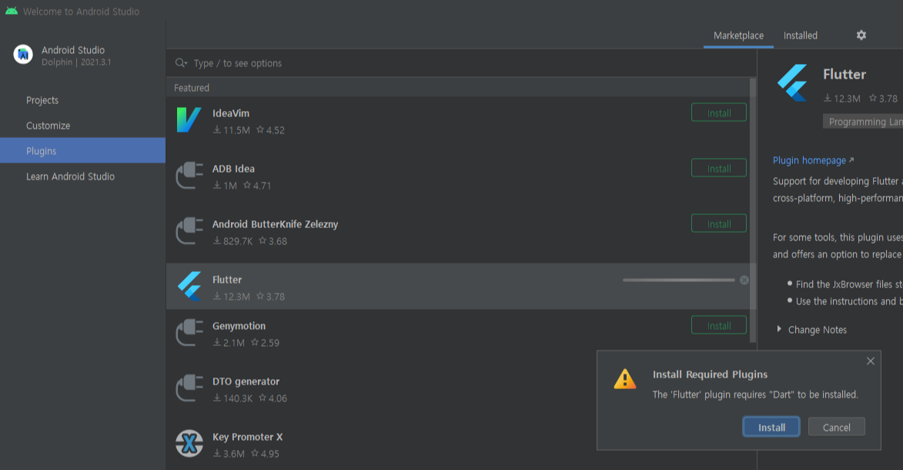Focus the plugin search field

coord(460,63)
